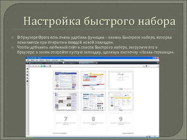Focus the address bar field
Image resolution: width=187 pixels, height=140 pixels.
pyautogui.click(x=97, y=66)
